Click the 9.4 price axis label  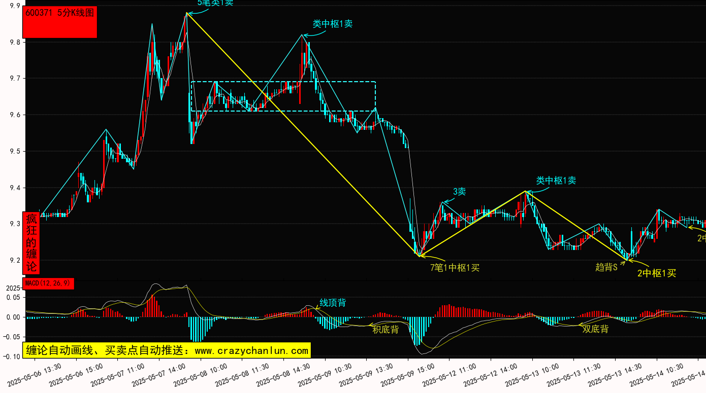[x=15, y=188]
